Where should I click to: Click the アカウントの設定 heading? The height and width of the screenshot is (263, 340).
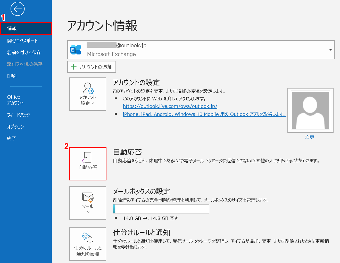[x=136, y=82]
